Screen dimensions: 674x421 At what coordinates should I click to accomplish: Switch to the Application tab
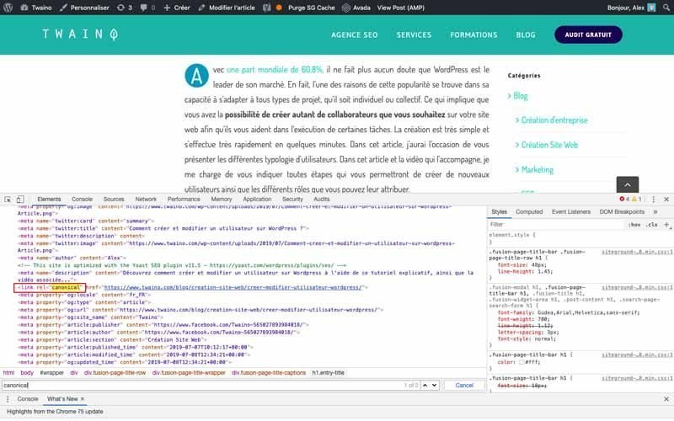(257, 200)
